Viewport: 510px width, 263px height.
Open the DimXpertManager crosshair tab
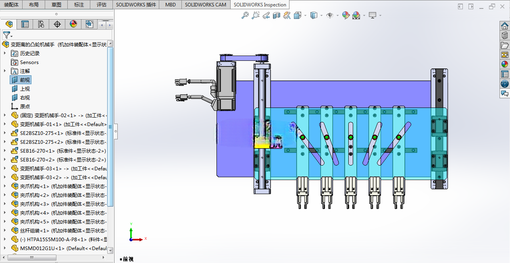(57, 24)
